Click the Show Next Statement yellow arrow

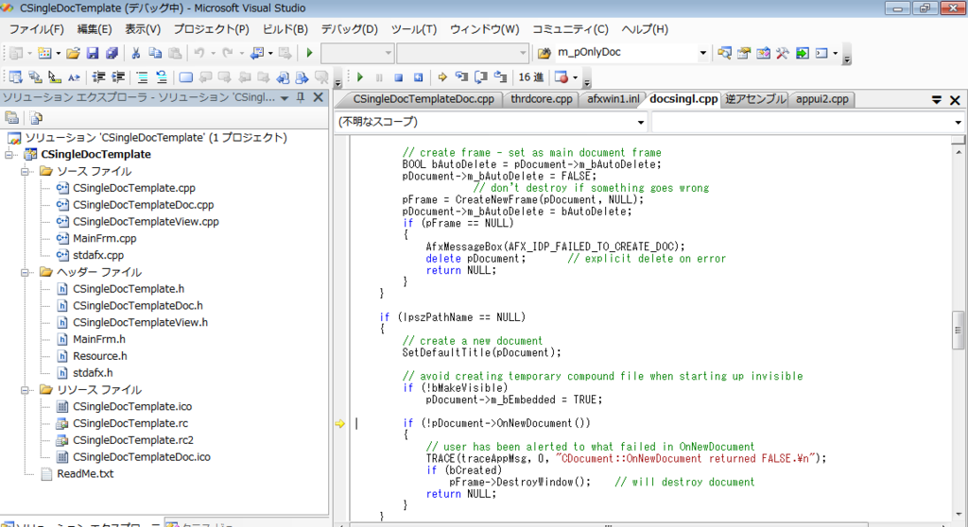(442, 77)
